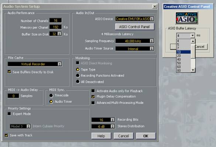Enable ASIO Direct Monitoring checkbox
This screenshot has height=147, width=216.
pos(78,63)
